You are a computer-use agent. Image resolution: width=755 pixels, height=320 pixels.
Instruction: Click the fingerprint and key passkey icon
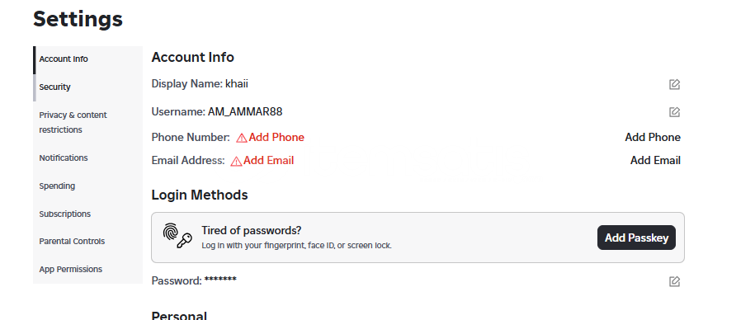(x=177, y=236)
